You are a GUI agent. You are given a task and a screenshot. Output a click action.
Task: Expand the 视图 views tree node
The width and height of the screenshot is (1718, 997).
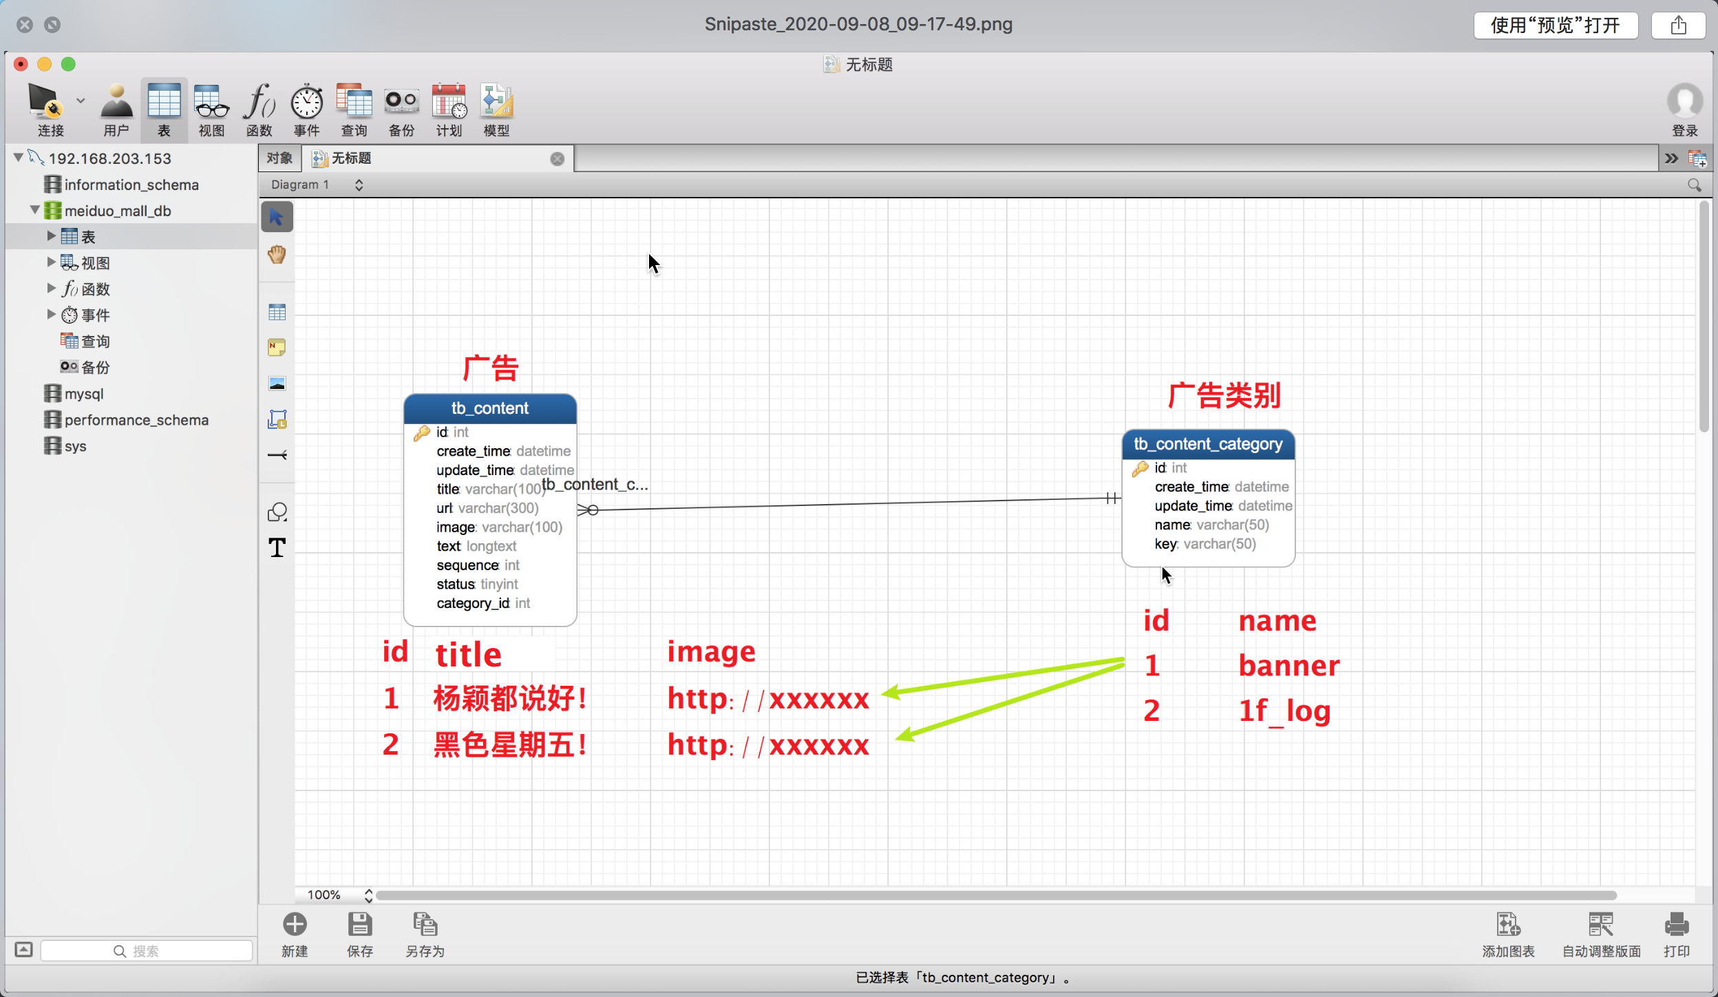pyautogui.click(x=51, y=262)
